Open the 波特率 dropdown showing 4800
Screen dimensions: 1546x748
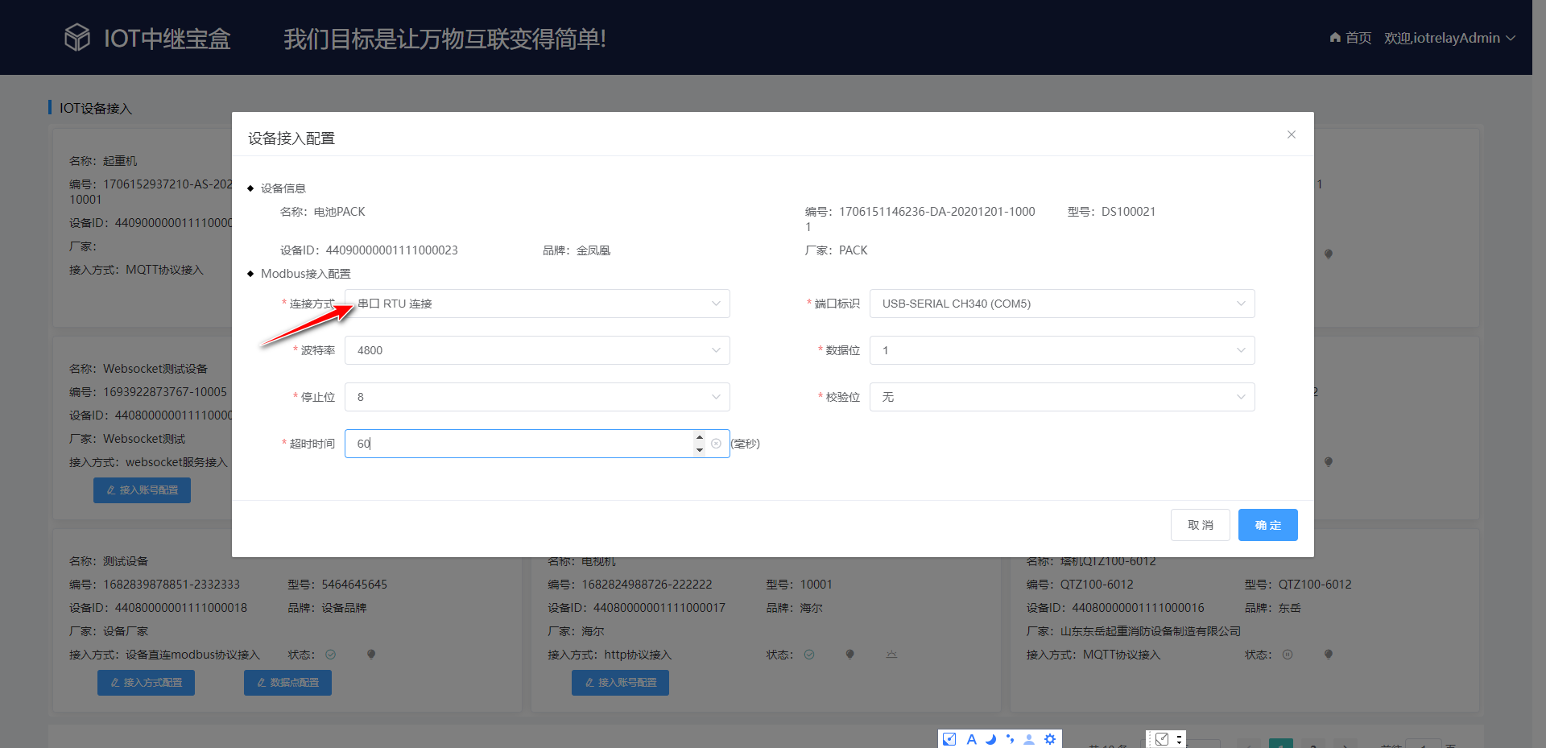[536, 350]
